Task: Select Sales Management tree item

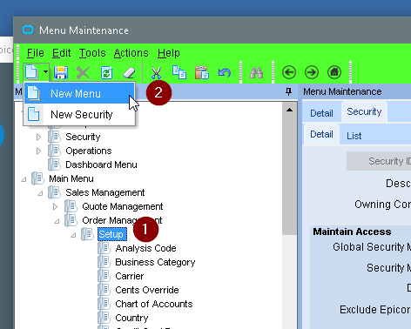Action: click(104, 192)
